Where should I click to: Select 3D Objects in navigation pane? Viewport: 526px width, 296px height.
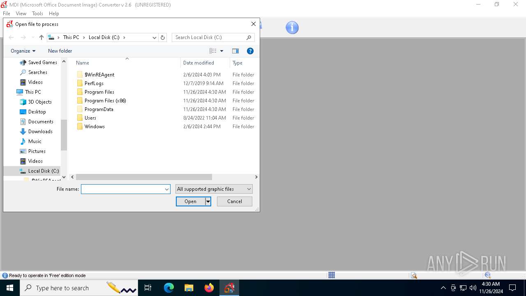tap(40, 102)
